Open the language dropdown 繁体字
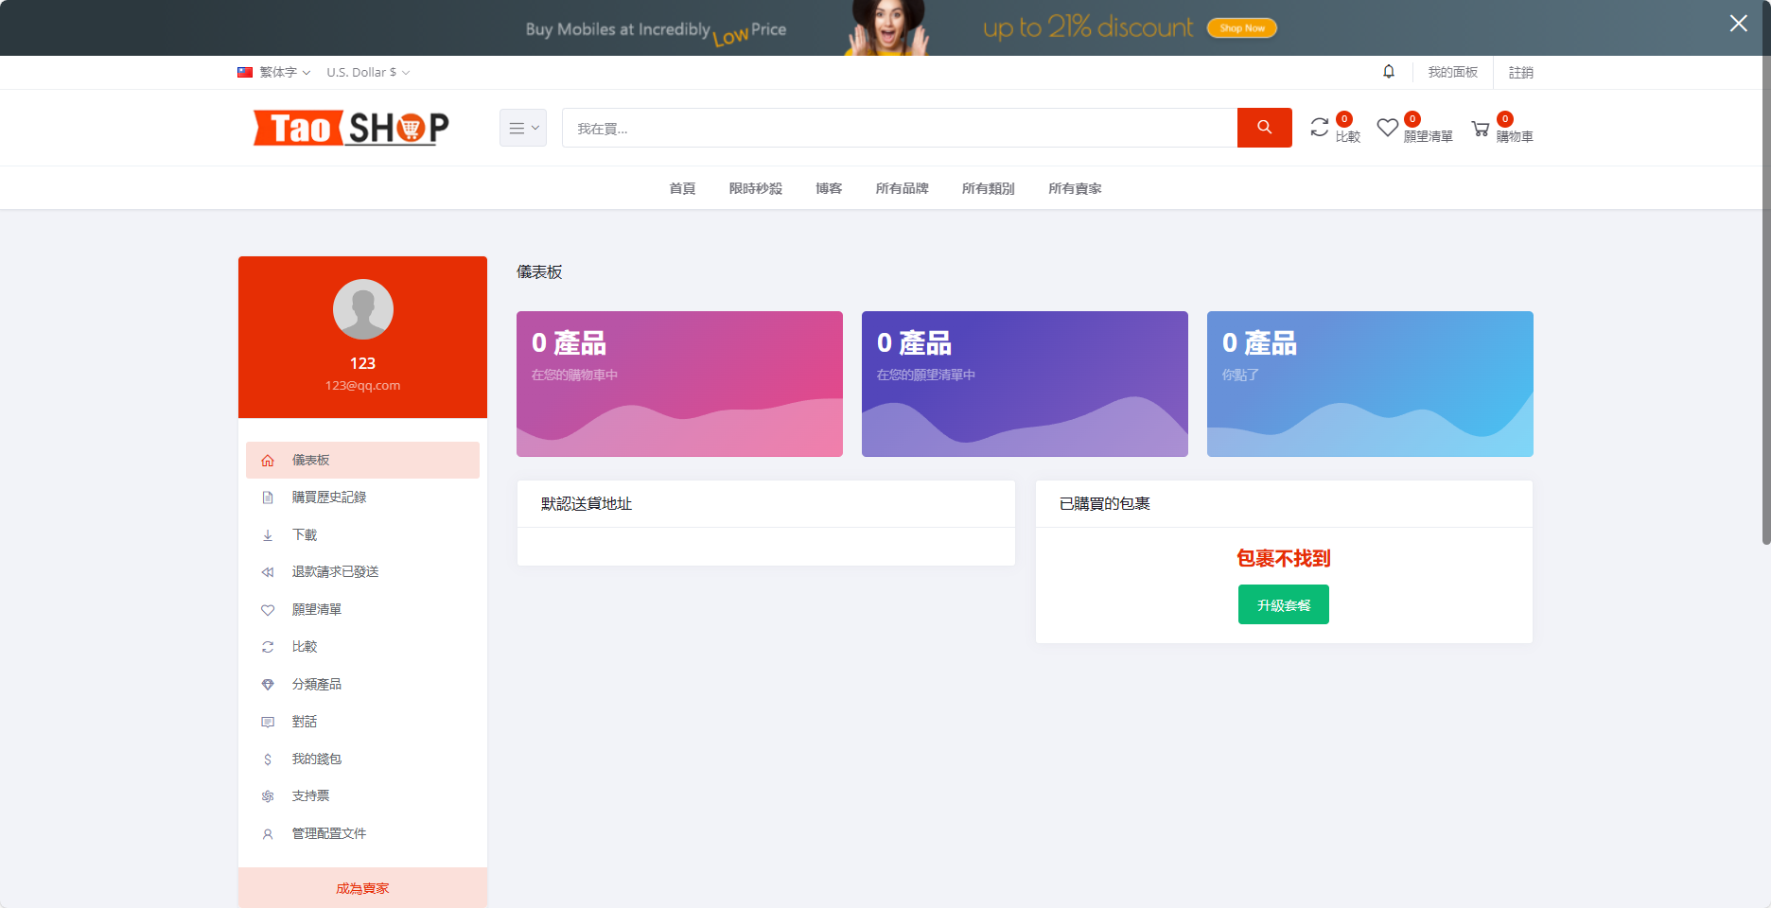Viewport: 1771px width, 908px height. click(273, 72)
